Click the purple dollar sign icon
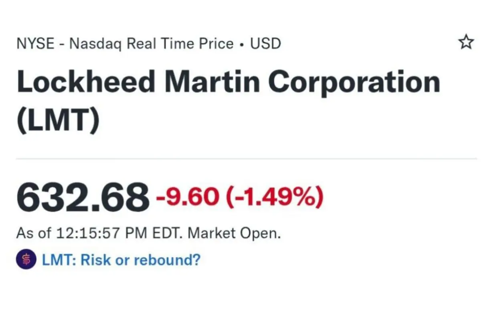 (x=26, y=260)
